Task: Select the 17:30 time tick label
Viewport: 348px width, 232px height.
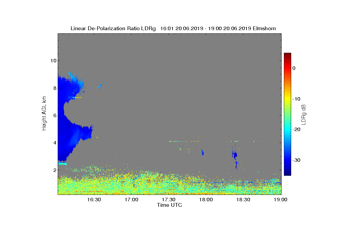Action: click(x=168, y=200)
